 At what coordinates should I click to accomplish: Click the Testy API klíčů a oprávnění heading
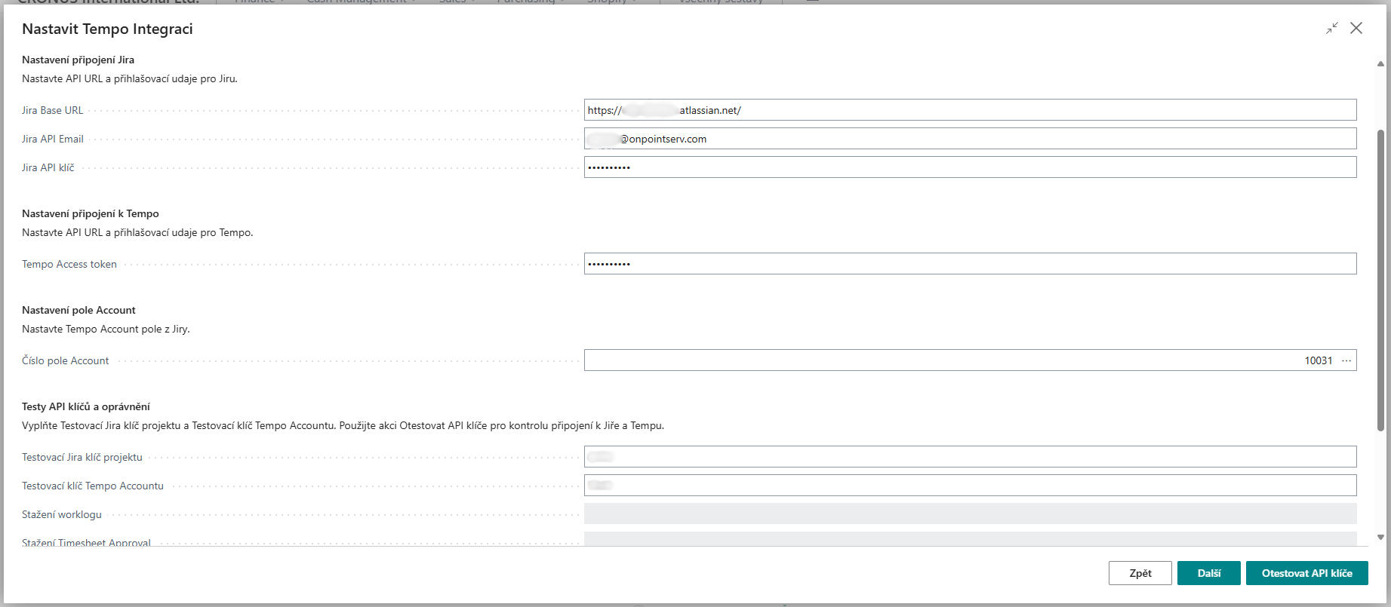click(x=85, y=406)
